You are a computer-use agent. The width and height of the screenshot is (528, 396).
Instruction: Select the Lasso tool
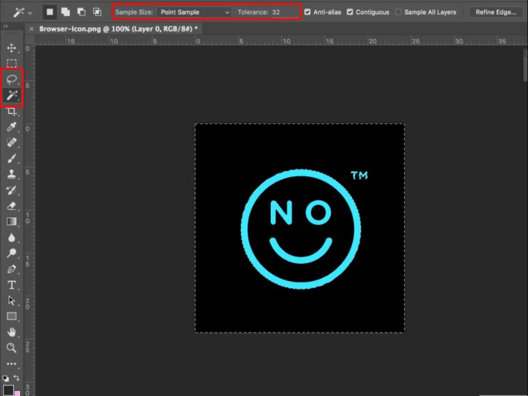pyautogui.click(x=11, y=79)
